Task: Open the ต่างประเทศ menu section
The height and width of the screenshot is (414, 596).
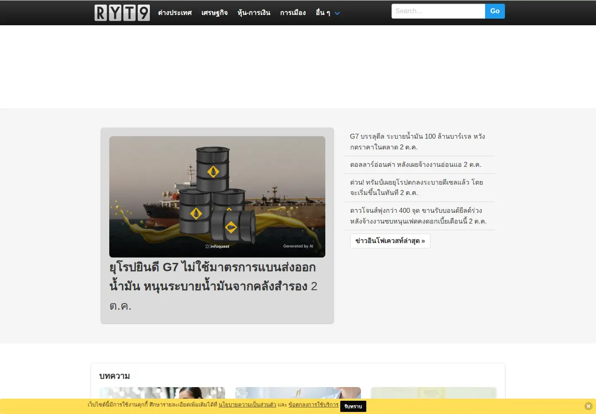Action: pos(175,13)
